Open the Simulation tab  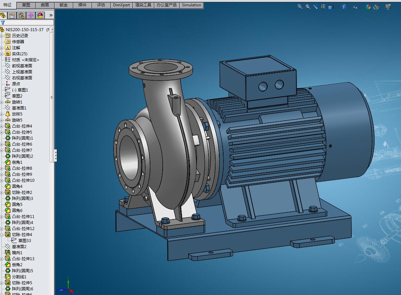[x=191, y=5]
